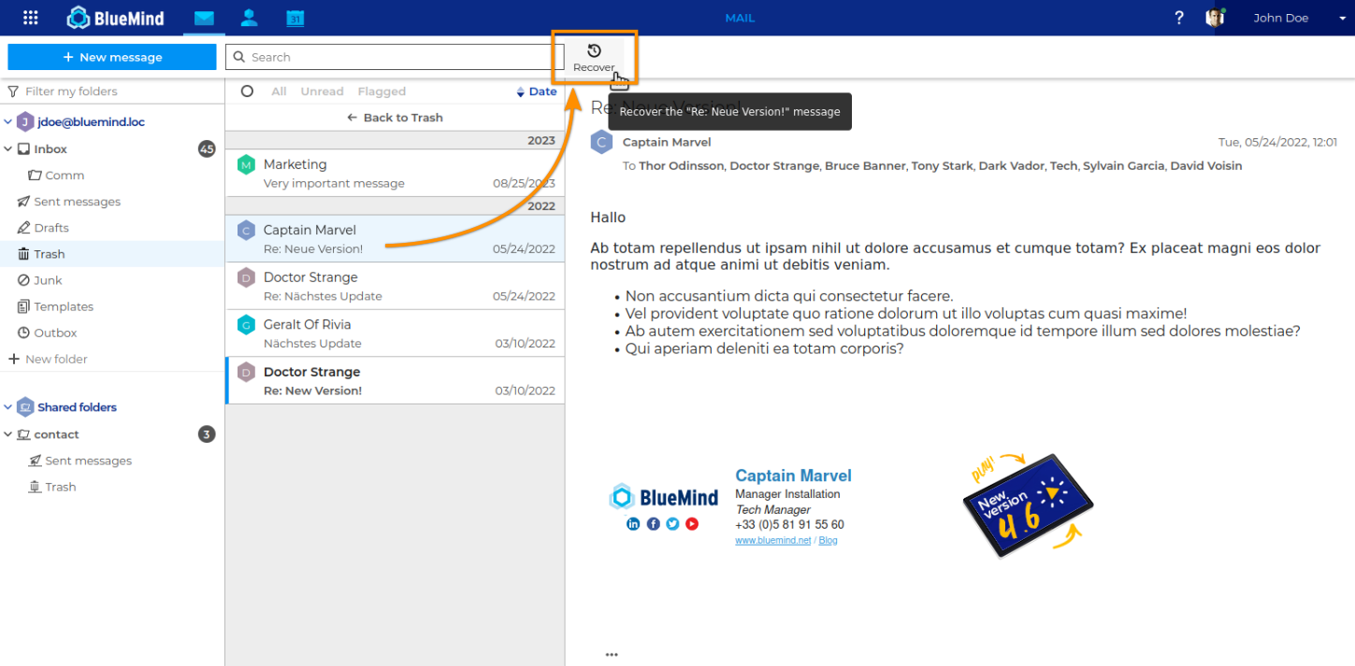Viewport: 1355px width, 666px height.
Task: Switch to the Mail app icon
Action: [x=204, y=18]
